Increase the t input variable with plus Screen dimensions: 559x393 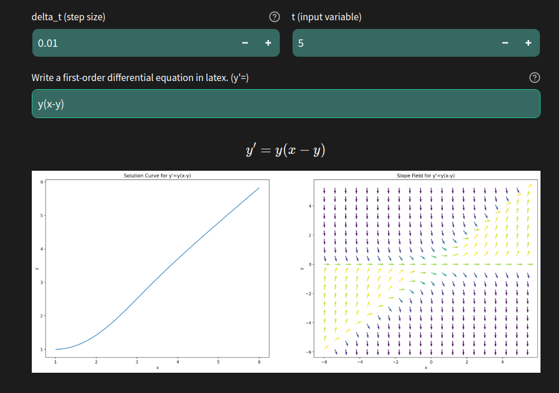click(x=528, y=43)
